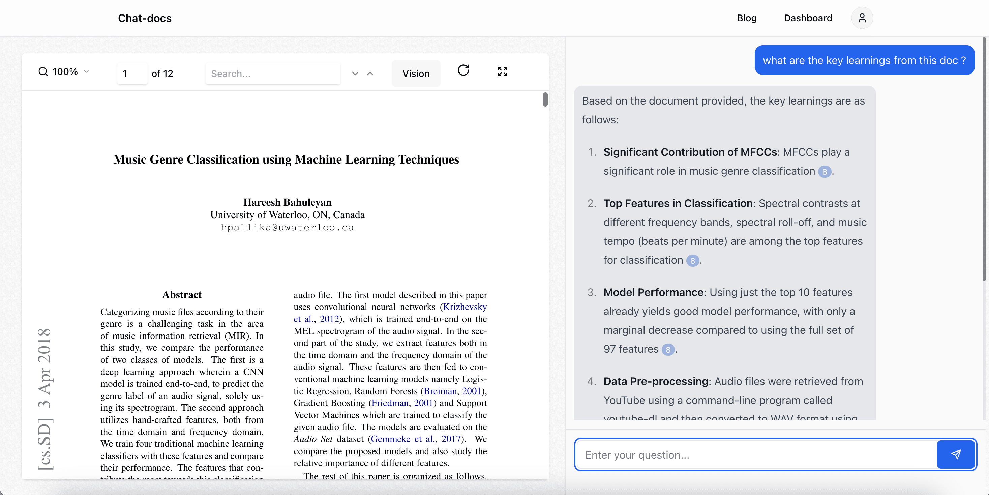Click the Enter your question input

point(756,455)
